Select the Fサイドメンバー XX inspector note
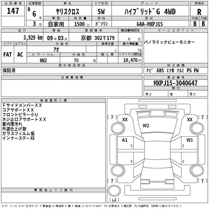209x209 pixels. (22, 105)
